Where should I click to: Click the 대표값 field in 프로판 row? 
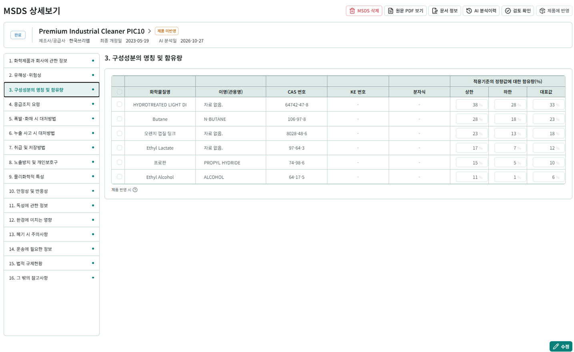click(548, 163)
